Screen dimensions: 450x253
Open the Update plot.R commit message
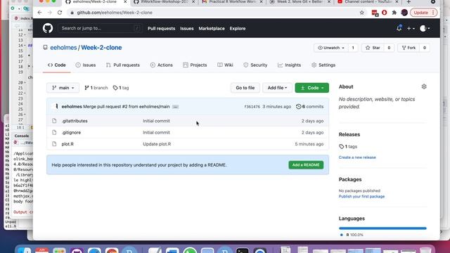pos(157,144)
